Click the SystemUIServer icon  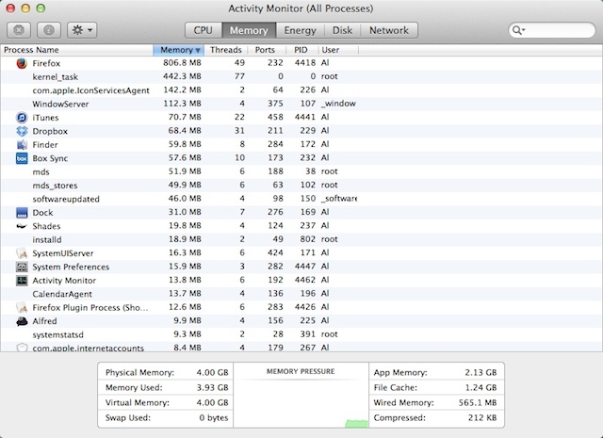click(22, 253)
